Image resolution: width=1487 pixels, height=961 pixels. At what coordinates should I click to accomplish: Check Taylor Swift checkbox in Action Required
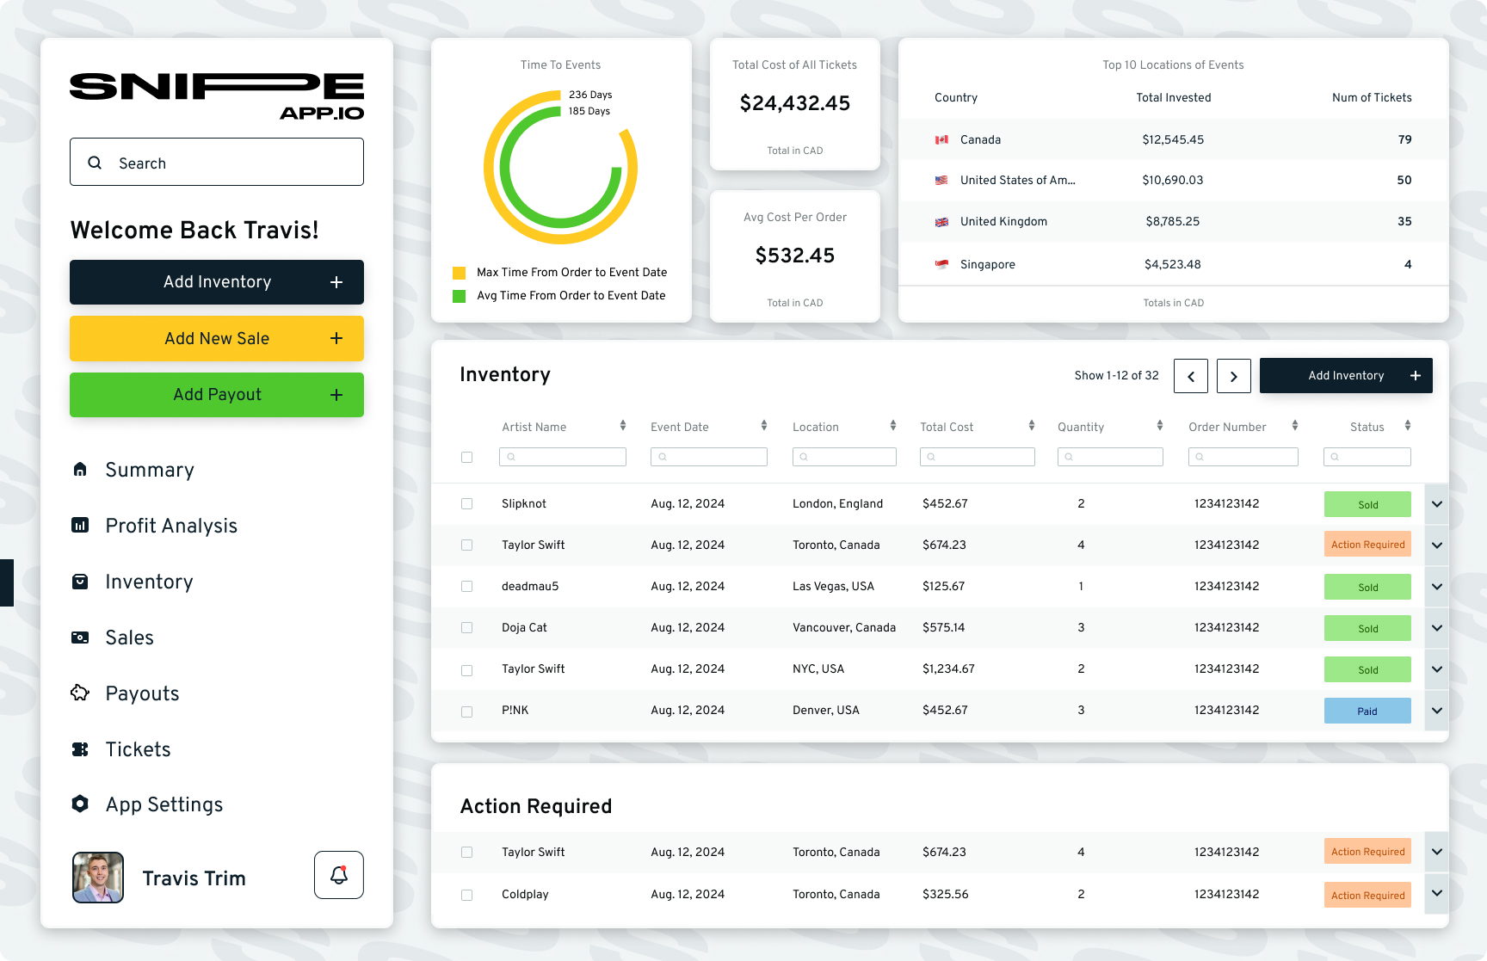pyautogui.click(x=466, y=853)
